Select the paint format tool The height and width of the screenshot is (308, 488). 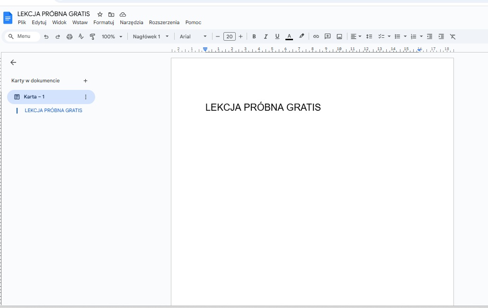(x=92, y=36)
